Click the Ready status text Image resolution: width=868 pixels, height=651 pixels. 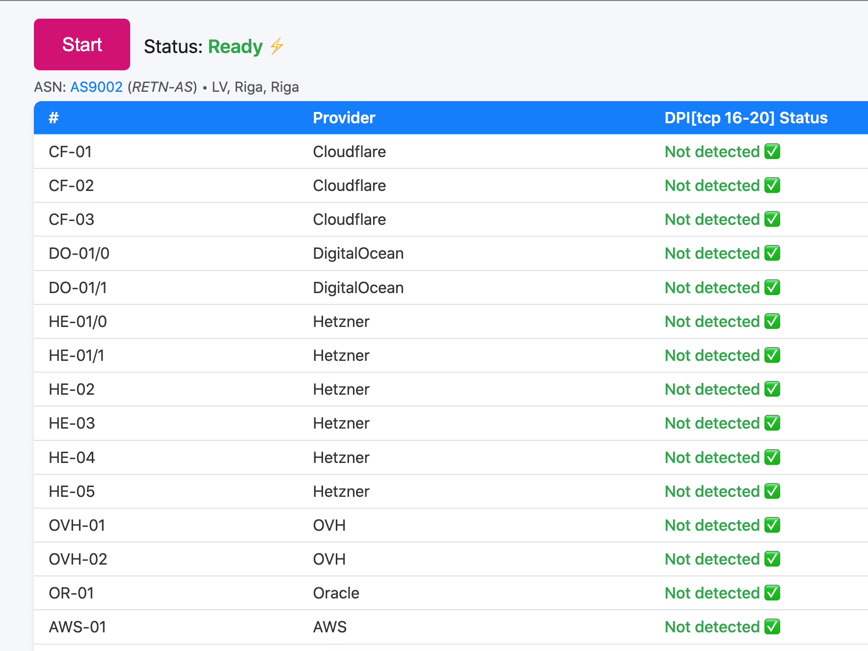[x=235, y=47]
